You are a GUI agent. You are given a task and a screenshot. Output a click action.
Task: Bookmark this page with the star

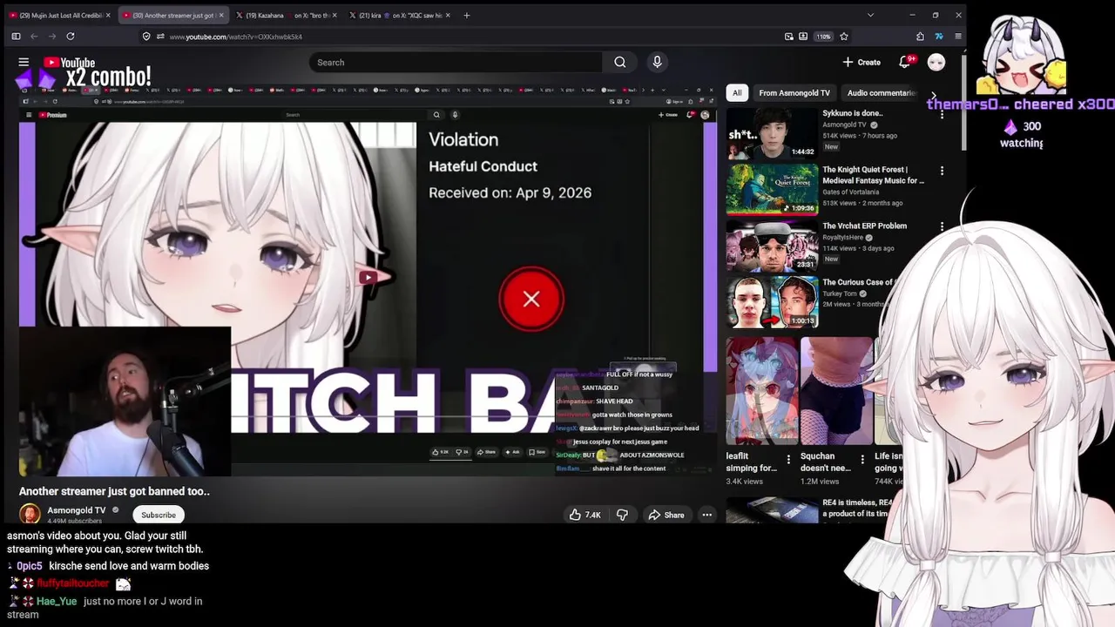843,37
